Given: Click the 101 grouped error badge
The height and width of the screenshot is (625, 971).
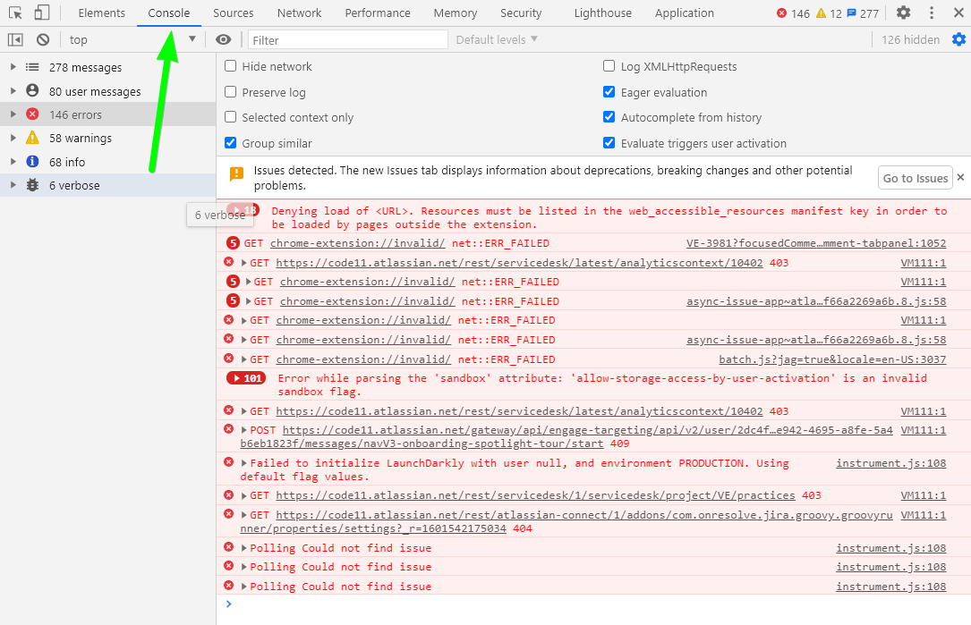Looking at the screenshot, I should [x=246, y=378].
